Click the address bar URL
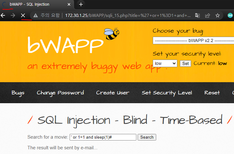Image resolution: width=234 pixels, height=154 pixels. pos(128,15)
